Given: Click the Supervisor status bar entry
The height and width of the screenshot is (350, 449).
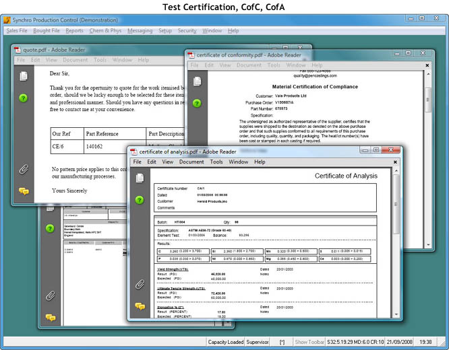Looking at the screenshot, I should 258,342.
